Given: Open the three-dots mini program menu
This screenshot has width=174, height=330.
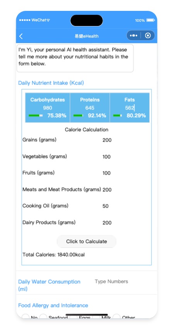Looking at the screenshot, I should point(133,36).
